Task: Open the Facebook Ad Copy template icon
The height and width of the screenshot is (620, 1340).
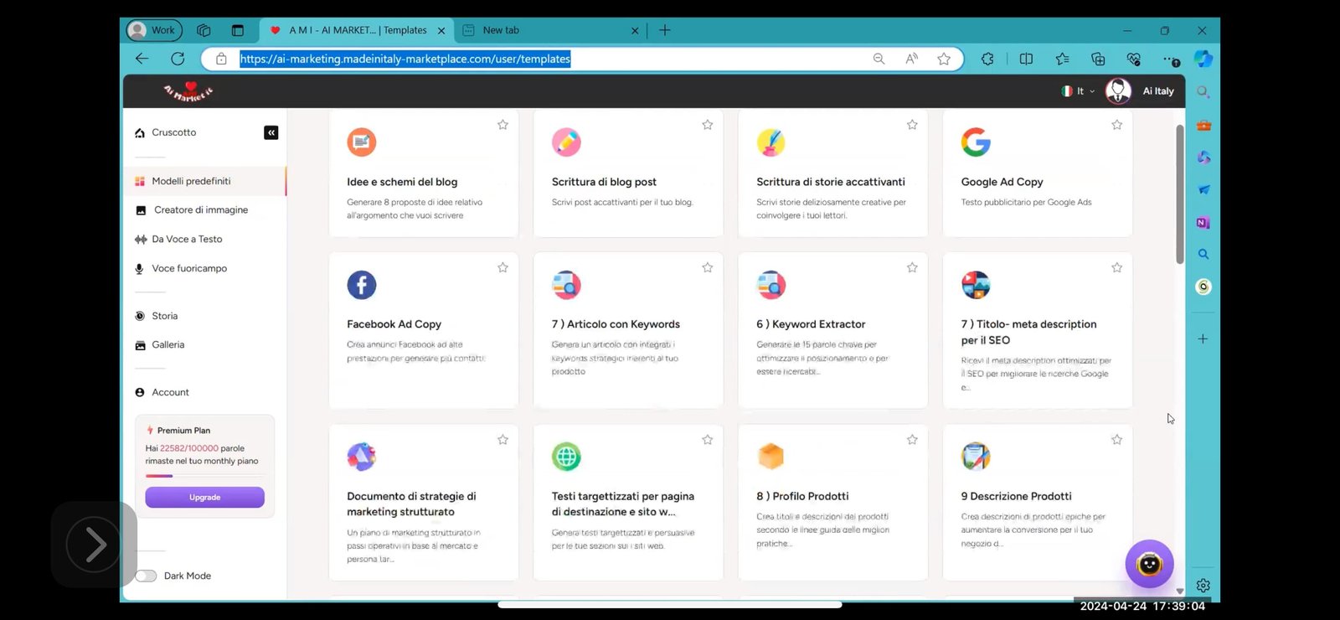Action: [362, 285]
